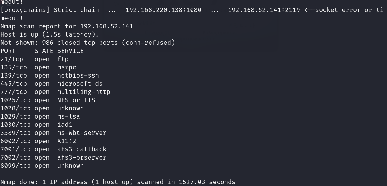This screenshot has width=387, height=186.
Task: Click the SERVICE column header
Action: 71,51
